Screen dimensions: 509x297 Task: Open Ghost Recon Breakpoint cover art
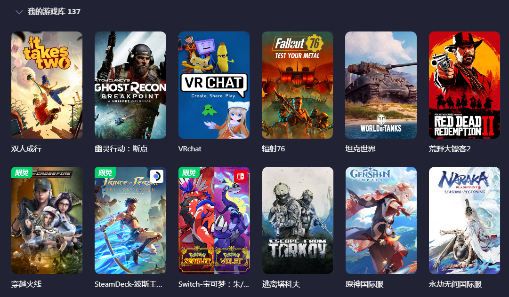tap(130, 85)
